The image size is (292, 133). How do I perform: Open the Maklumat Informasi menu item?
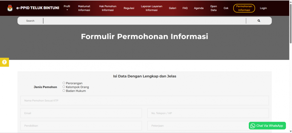[84, 8]
